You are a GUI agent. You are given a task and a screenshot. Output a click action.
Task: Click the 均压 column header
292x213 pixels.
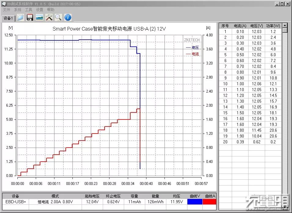(x=176, y=196)
